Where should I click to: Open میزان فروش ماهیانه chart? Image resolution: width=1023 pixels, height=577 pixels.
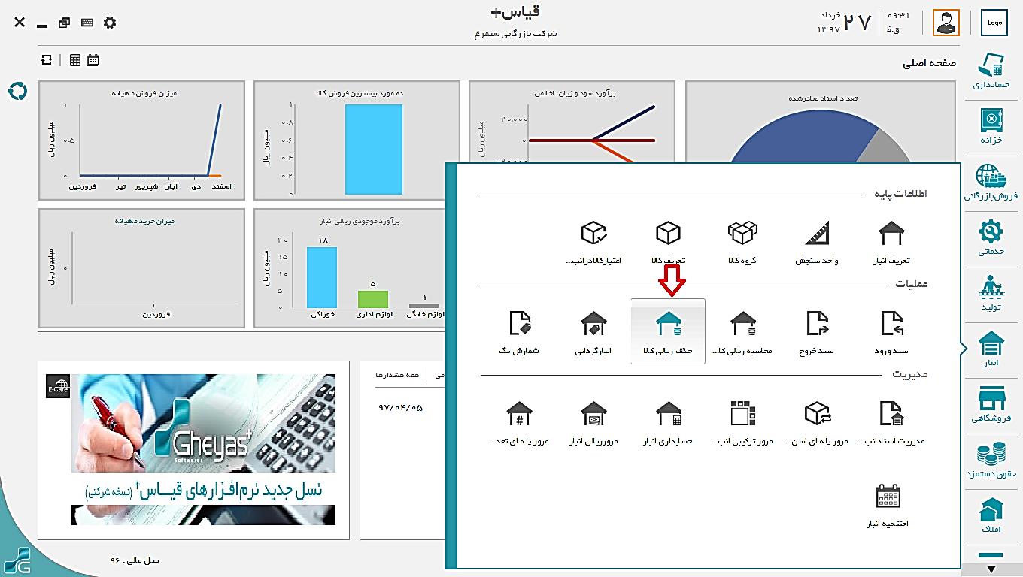(x=142, y=140)
